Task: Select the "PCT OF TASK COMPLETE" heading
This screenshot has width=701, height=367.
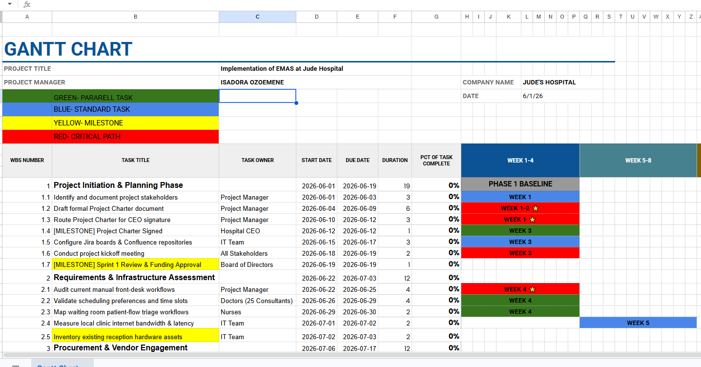Action: (436, 161)
